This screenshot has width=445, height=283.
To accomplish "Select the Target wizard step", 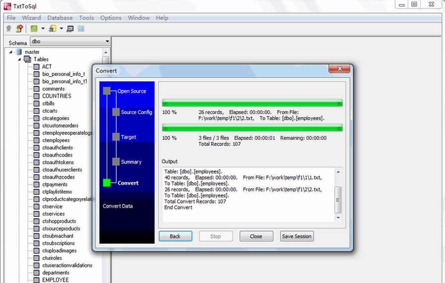I will click(x=129, y=137).
